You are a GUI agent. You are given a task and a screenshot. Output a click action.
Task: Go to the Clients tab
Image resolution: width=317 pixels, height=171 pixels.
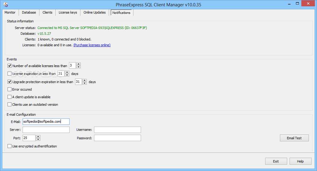point(47,12)
